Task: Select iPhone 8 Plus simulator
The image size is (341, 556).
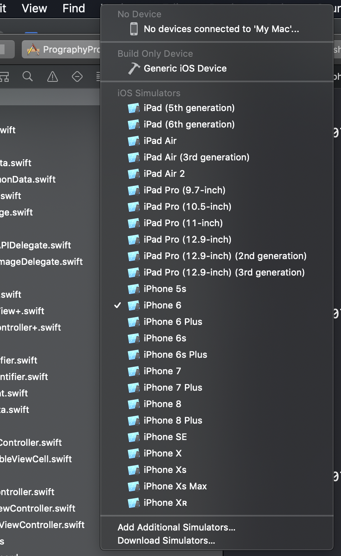Action: [x=217, y=420]
